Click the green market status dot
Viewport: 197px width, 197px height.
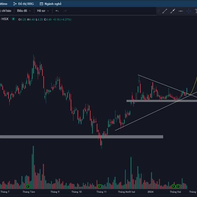click(x=13, y=19)
